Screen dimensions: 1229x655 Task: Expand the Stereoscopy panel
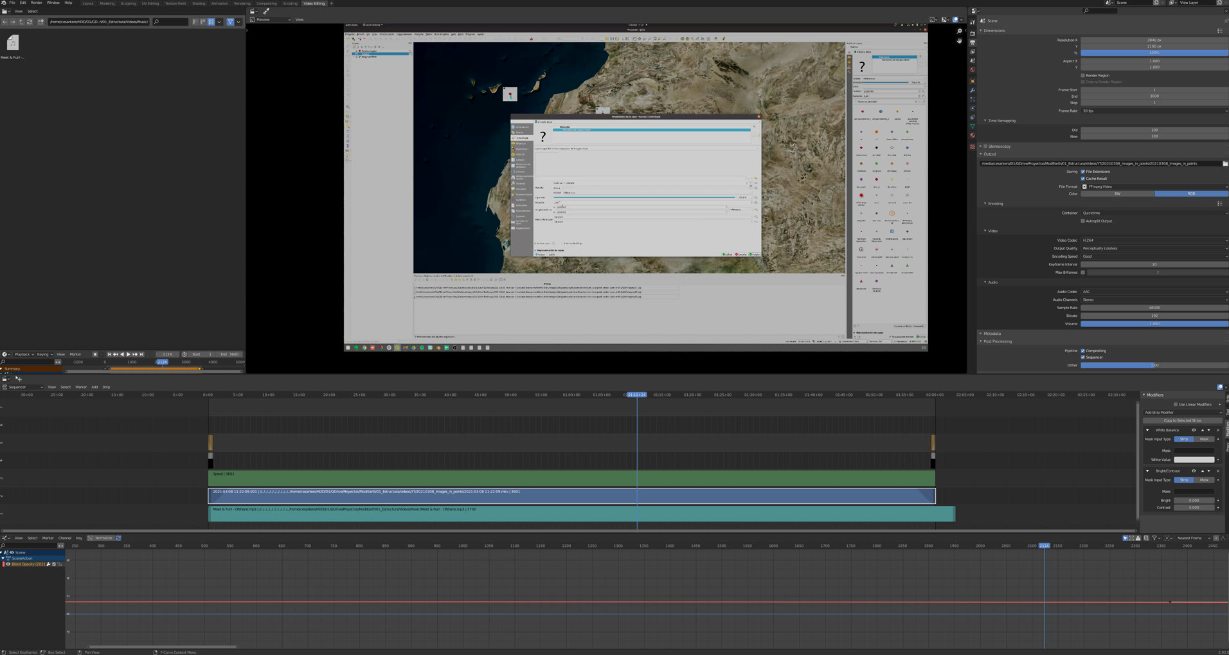point(981,147)
